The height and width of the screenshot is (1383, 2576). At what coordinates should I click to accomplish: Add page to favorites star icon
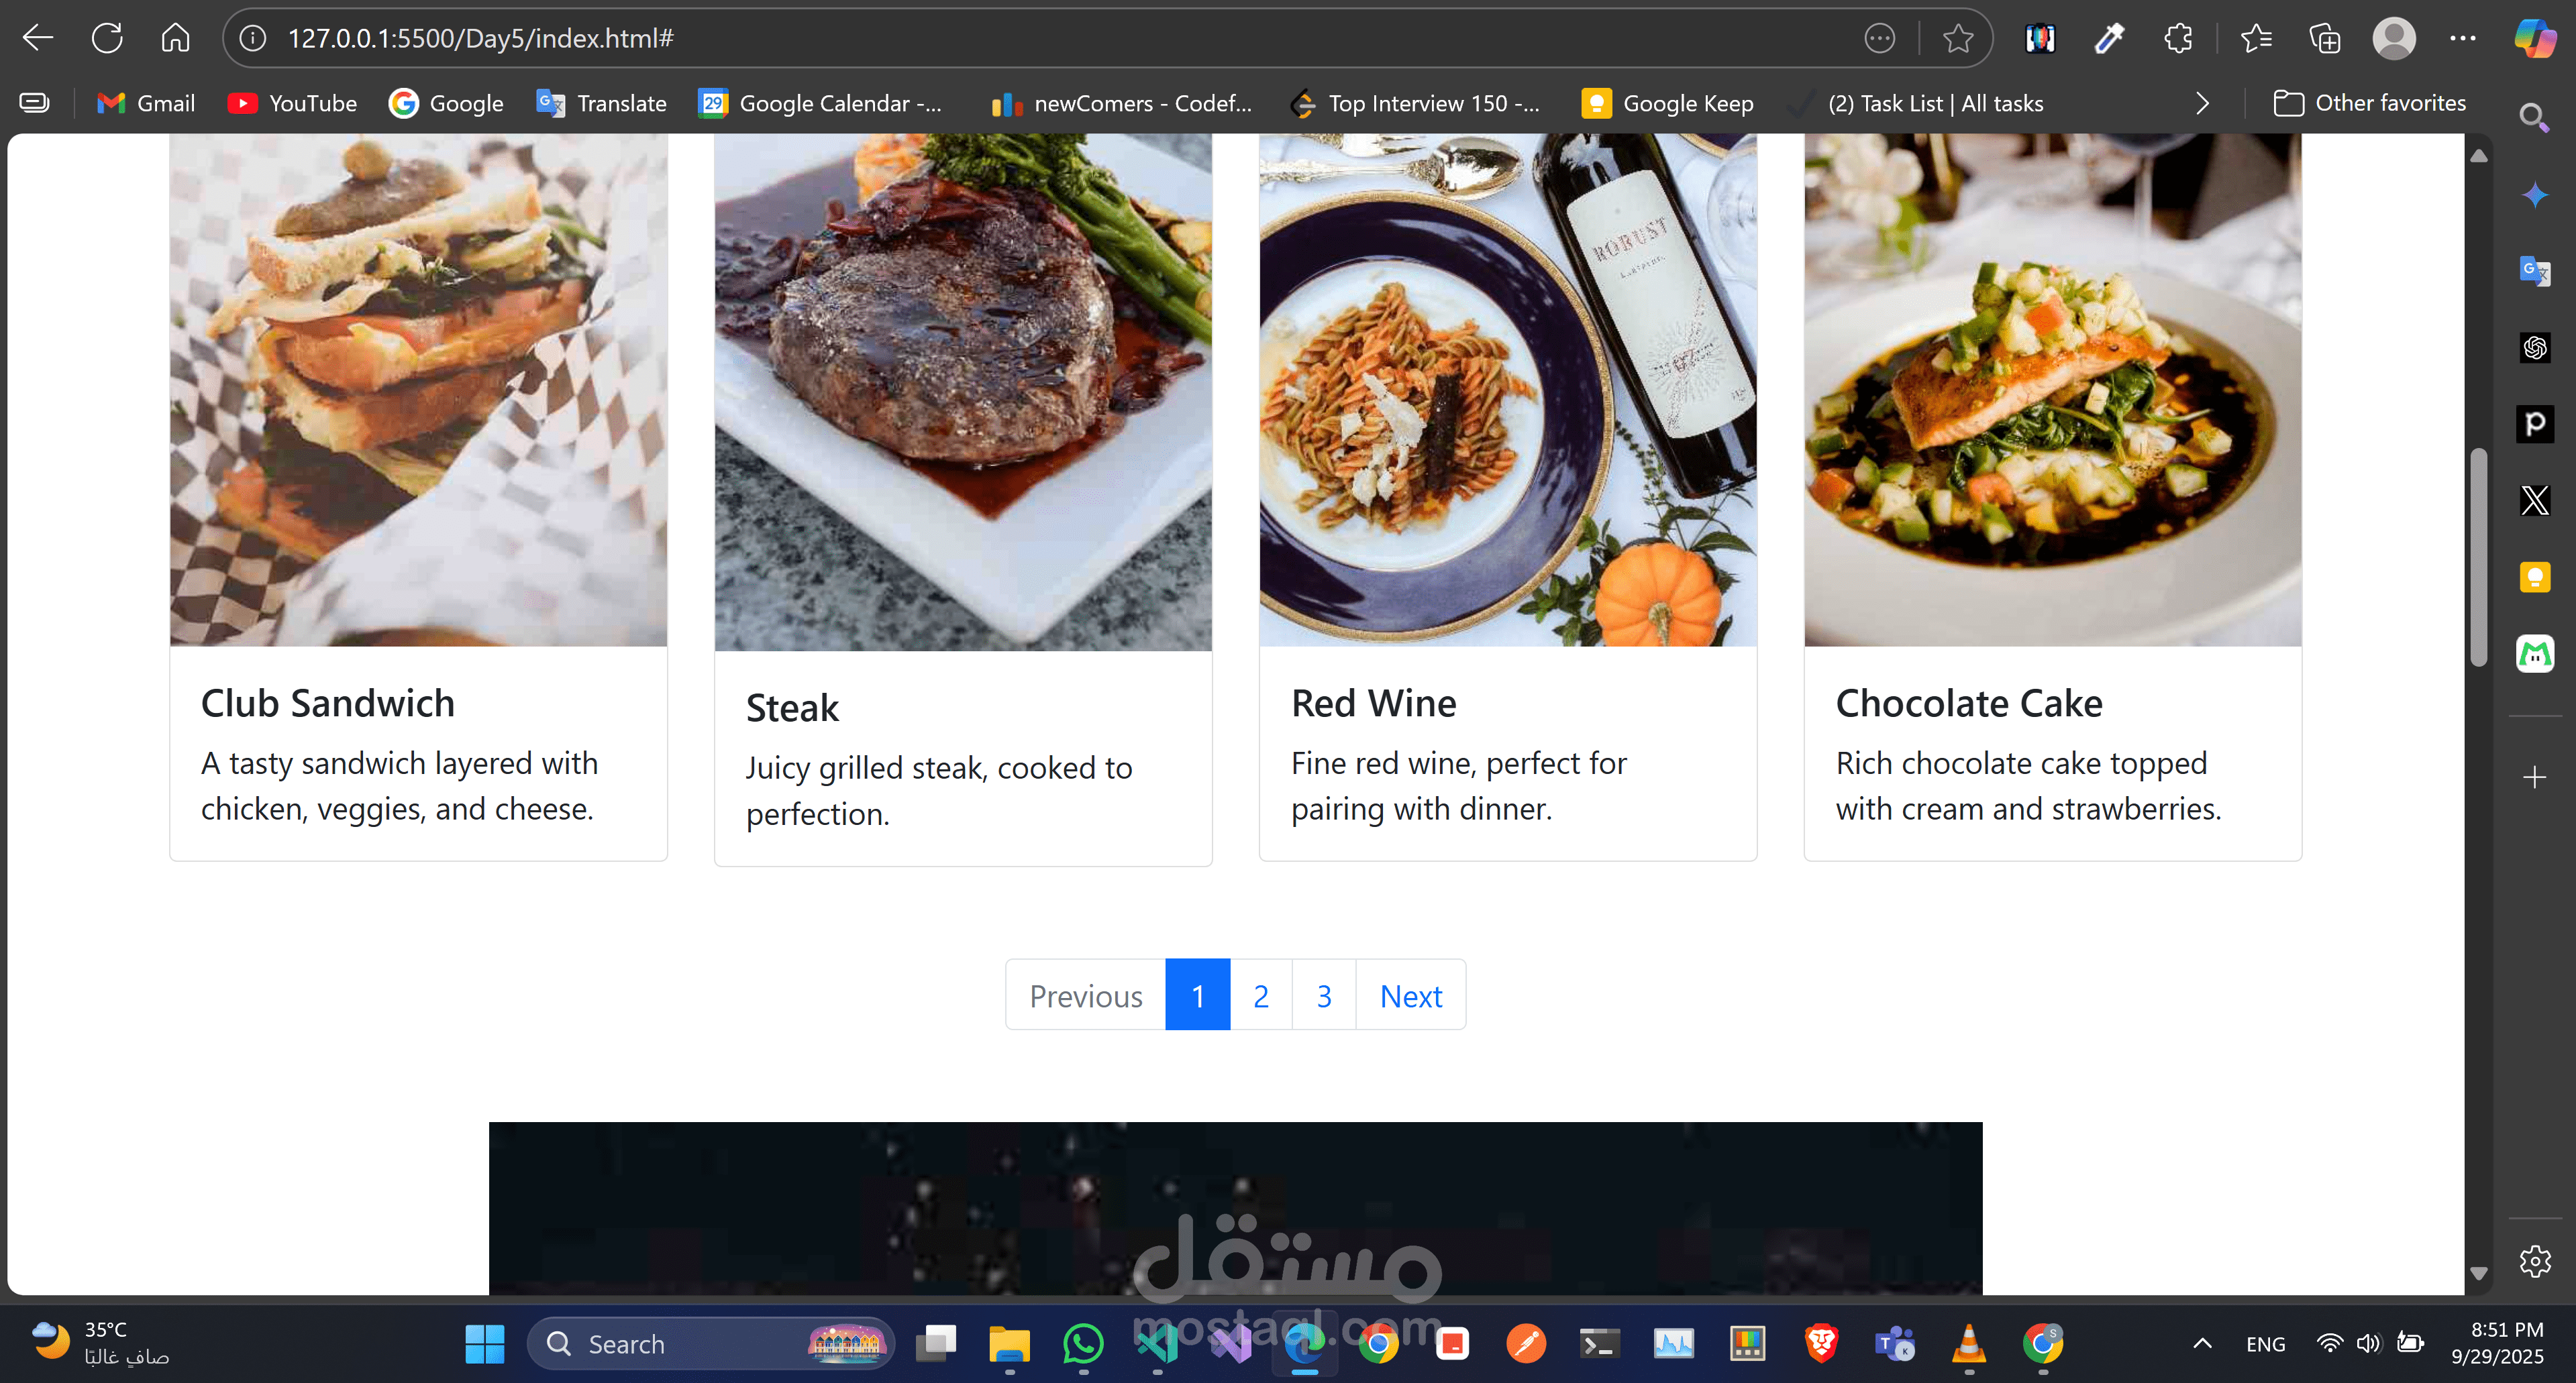coord(1957,38)
